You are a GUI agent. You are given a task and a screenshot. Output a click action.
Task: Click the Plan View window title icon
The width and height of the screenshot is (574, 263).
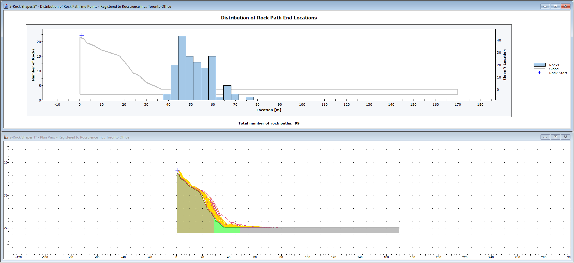[6, 137]
